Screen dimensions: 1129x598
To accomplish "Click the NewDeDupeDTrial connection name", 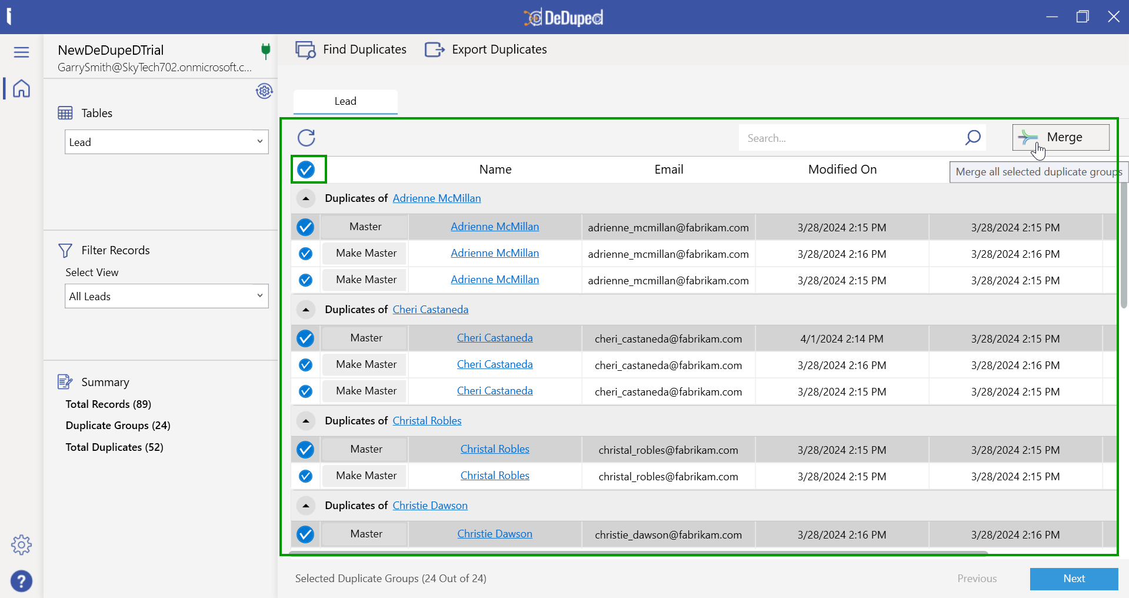I will 111,51.
